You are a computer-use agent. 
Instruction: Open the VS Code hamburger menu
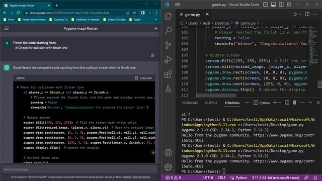pyautogui.click(x=178, y=5)
